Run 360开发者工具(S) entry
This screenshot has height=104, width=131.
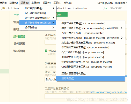click(90, 57)
